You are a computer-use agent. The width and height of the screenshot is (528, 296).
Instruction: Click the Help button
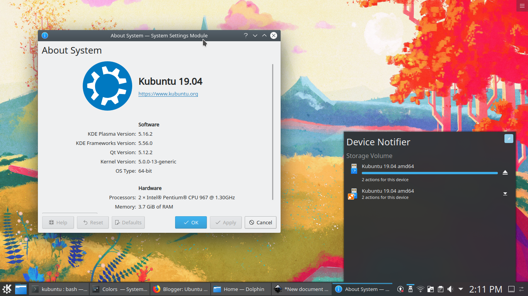tap(58, 222)
